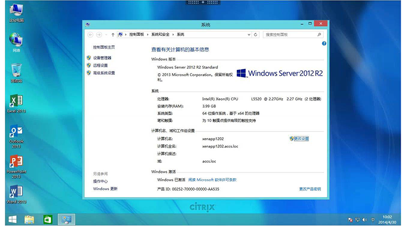Open the 回收站 recycle bin icon
Viewport: 406px width, 226px height.
point(16,73)
